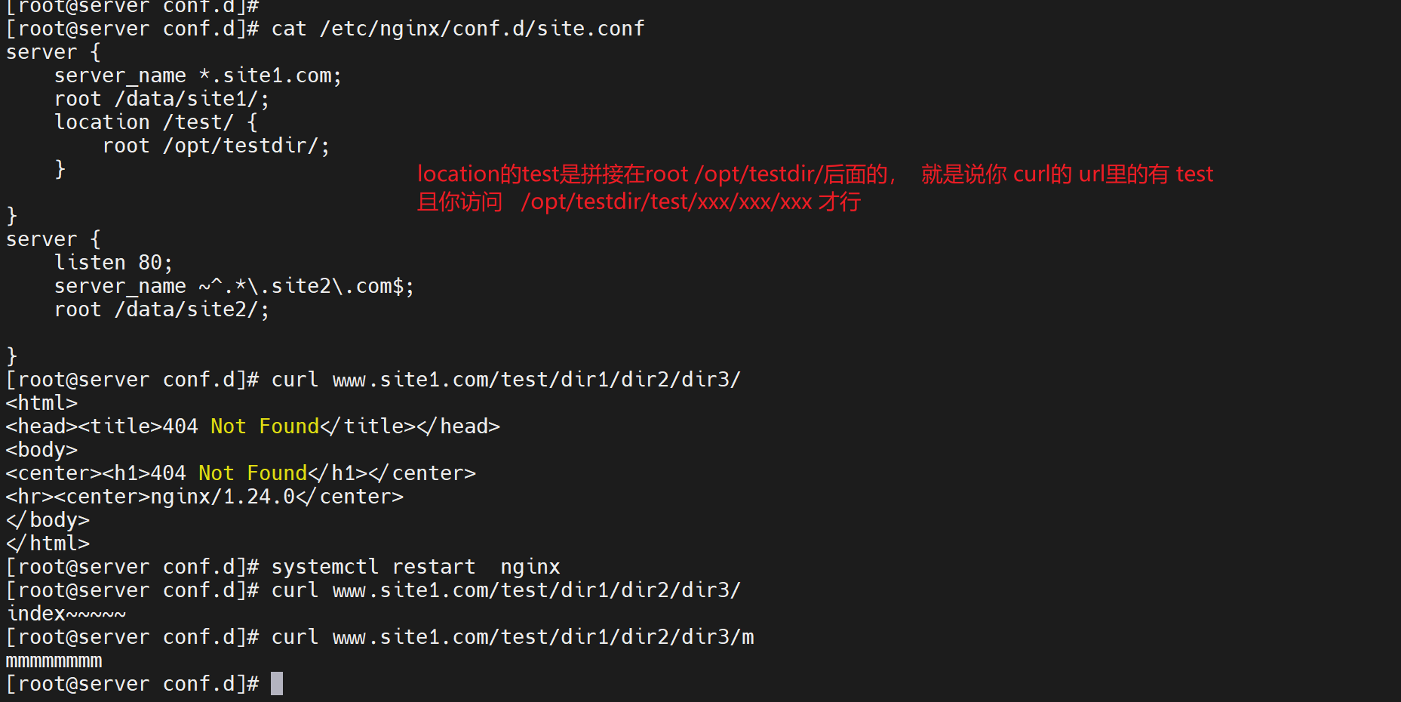Image resolution: width=1401 pixels, height=702 pixels.
Task: Click the server_name *.site1.com; line
Action: (x=198, y=76)
